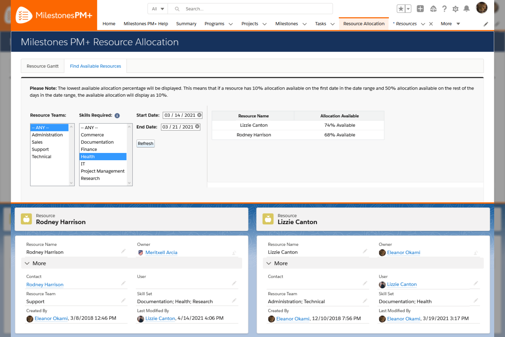Open Salesforce Setup via the gear icon
This screenshot has width=505, height=337.
point(455,8)
